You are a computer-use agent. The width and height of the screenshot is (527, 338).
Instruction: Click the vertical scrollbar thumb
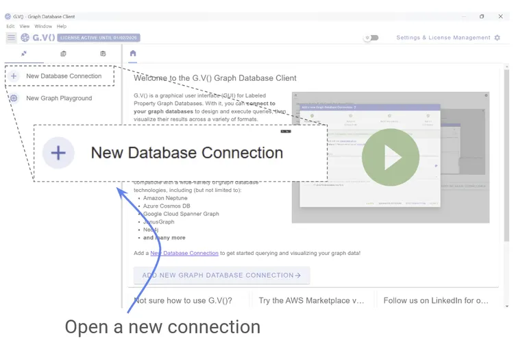pyautogui.click(x=506, y=155)
